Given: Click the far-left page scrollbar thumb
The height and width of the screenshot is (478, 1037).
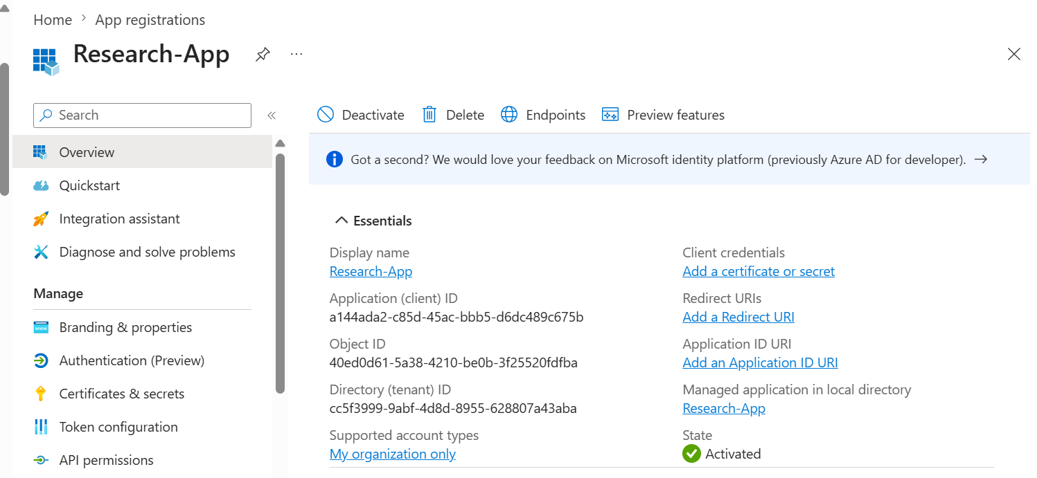Looking at the screenshot, I should click(4, 129).
